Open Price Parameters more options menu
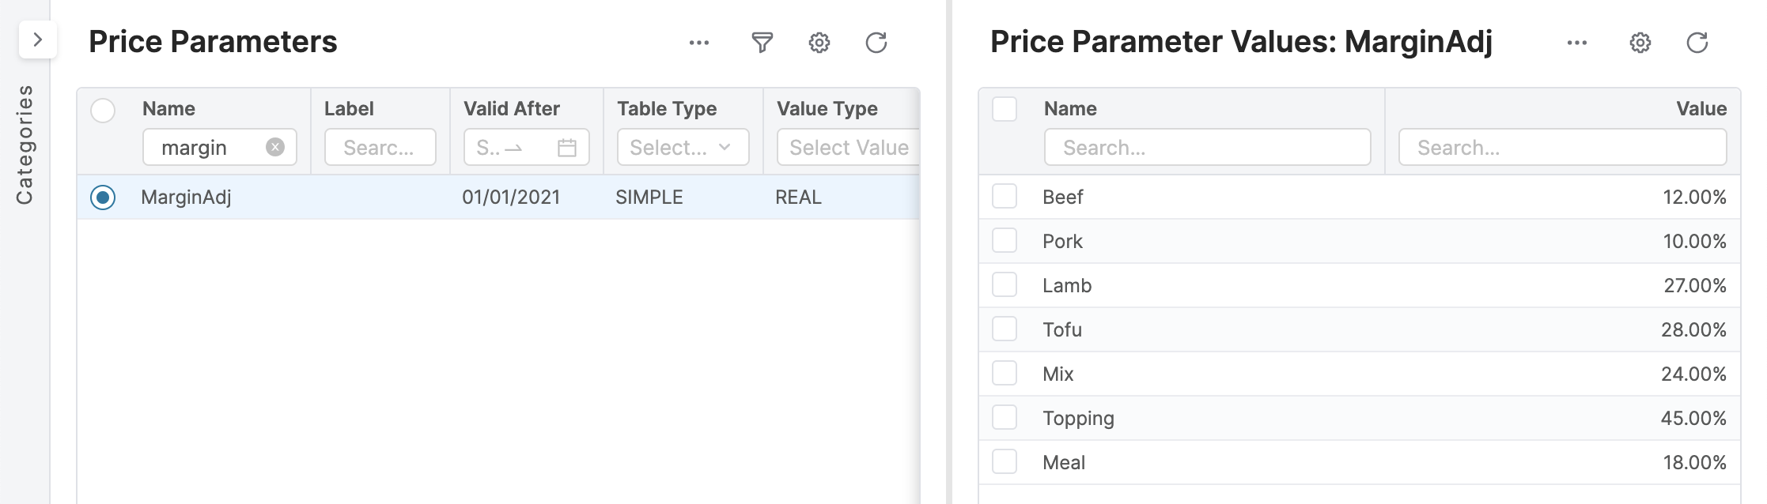 click(698, 43)
